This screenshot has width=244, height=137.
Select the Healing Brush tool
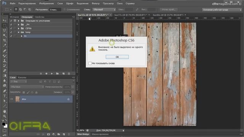(5, 51)
